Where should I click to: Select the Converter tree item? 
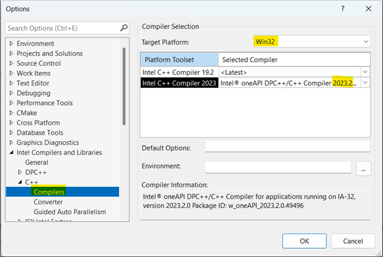click(x=48, y=202)
